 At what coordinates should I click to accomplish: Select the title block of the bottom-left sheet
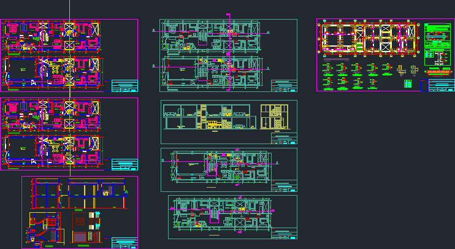pyautogui.click(x=124, y=243)
